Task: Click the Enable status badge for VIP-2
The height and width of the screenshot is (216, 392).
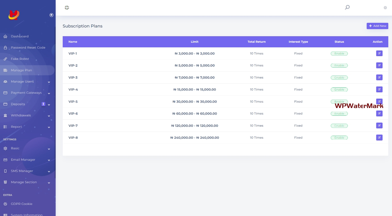Action: [339, 66]
